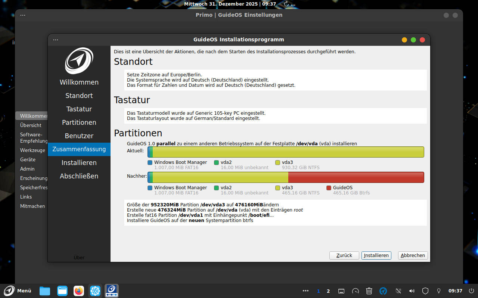Click the three-dots taskbar overflow icon
The image size is (478, 298).
(305, 291)
